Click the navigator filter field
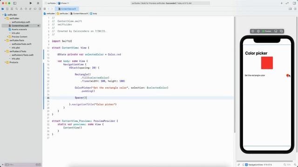The image size is (298, 167). coord(22,165)
